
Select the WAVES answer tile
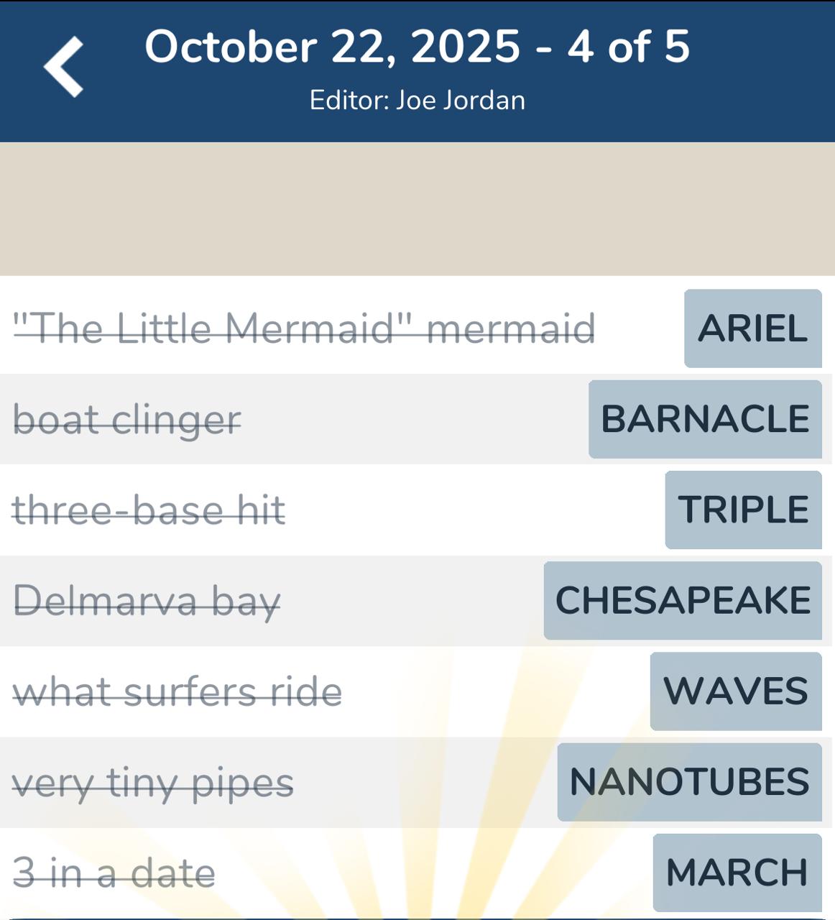click(736, 691)
